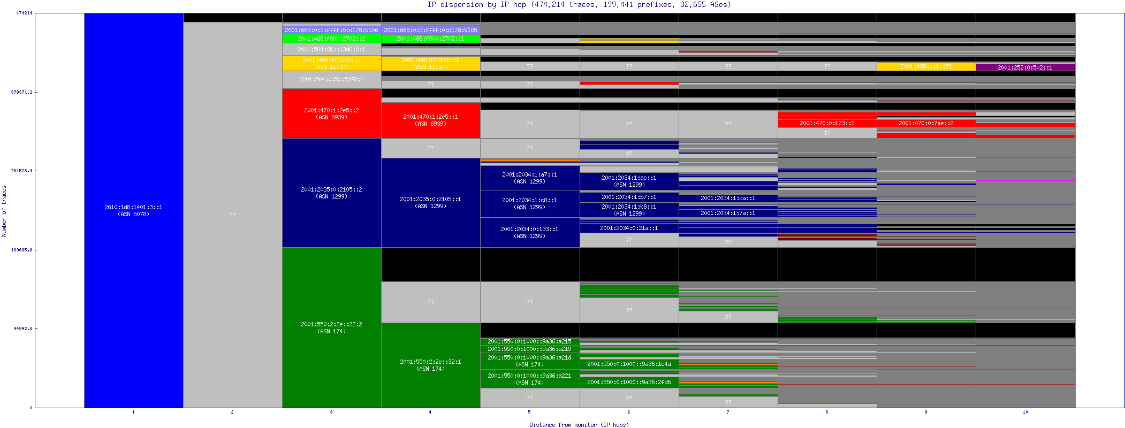
Task: Click the y-axis value 379371.2
Action: click(21, 92)
